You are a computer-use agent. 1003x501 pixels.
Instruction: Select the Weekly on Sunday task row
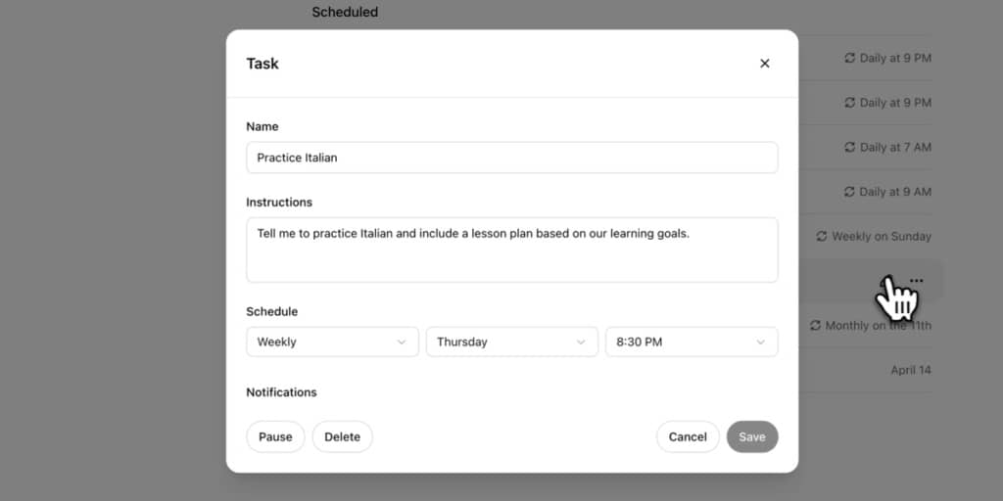(x=881, y=236)
